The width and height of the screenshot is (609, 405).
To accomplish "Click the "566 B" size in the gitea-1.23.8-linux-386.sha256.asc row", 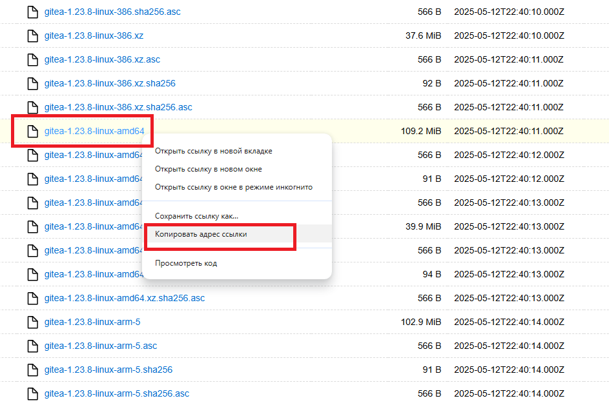I will pyautogui.click(x=429, y=12).
